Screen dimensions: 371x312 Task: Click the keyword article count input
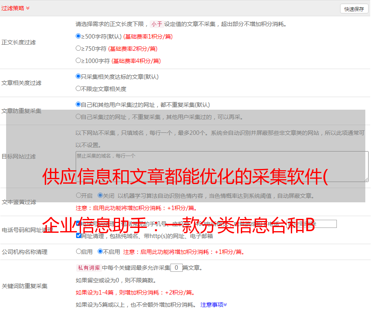tap(176, 268)
